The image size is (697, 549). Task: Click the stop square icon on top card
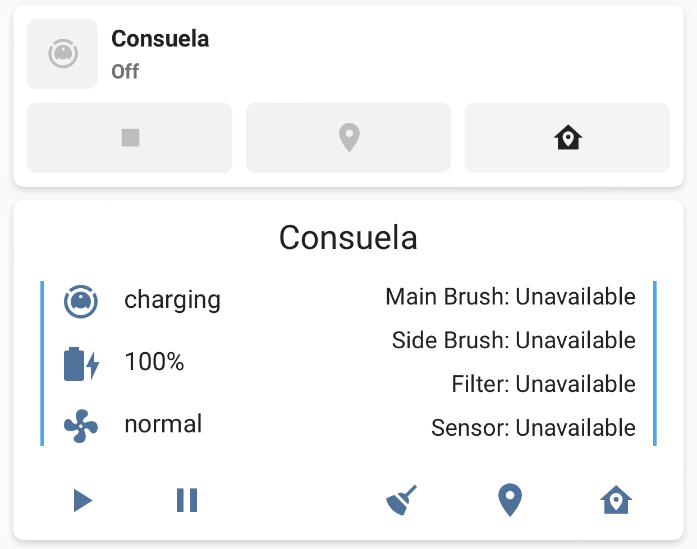coord(129,137)
